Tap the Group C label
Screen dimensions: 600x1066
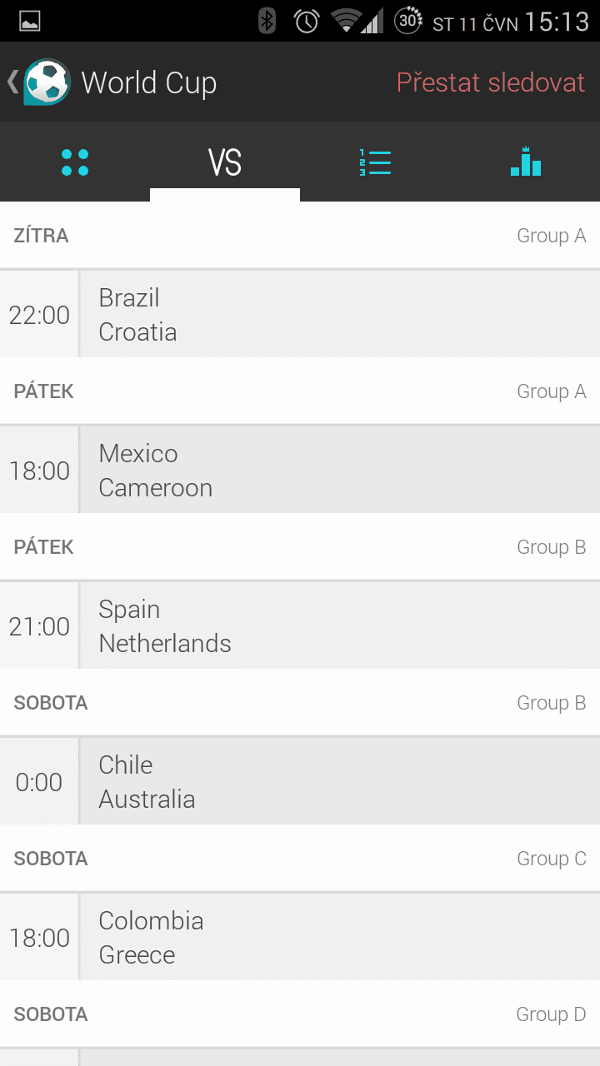551,859
